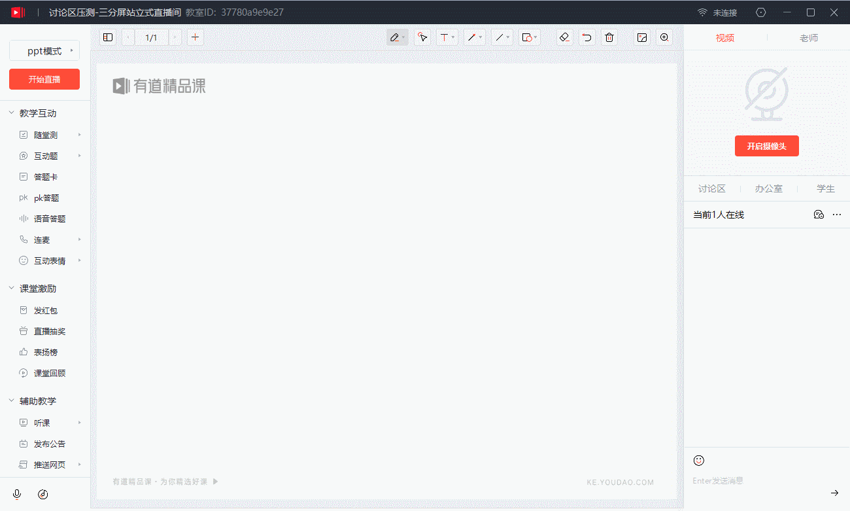Screen dimensions: 850x511
Task: Collapse the 教学互动 section
Action: click(11, 113)
